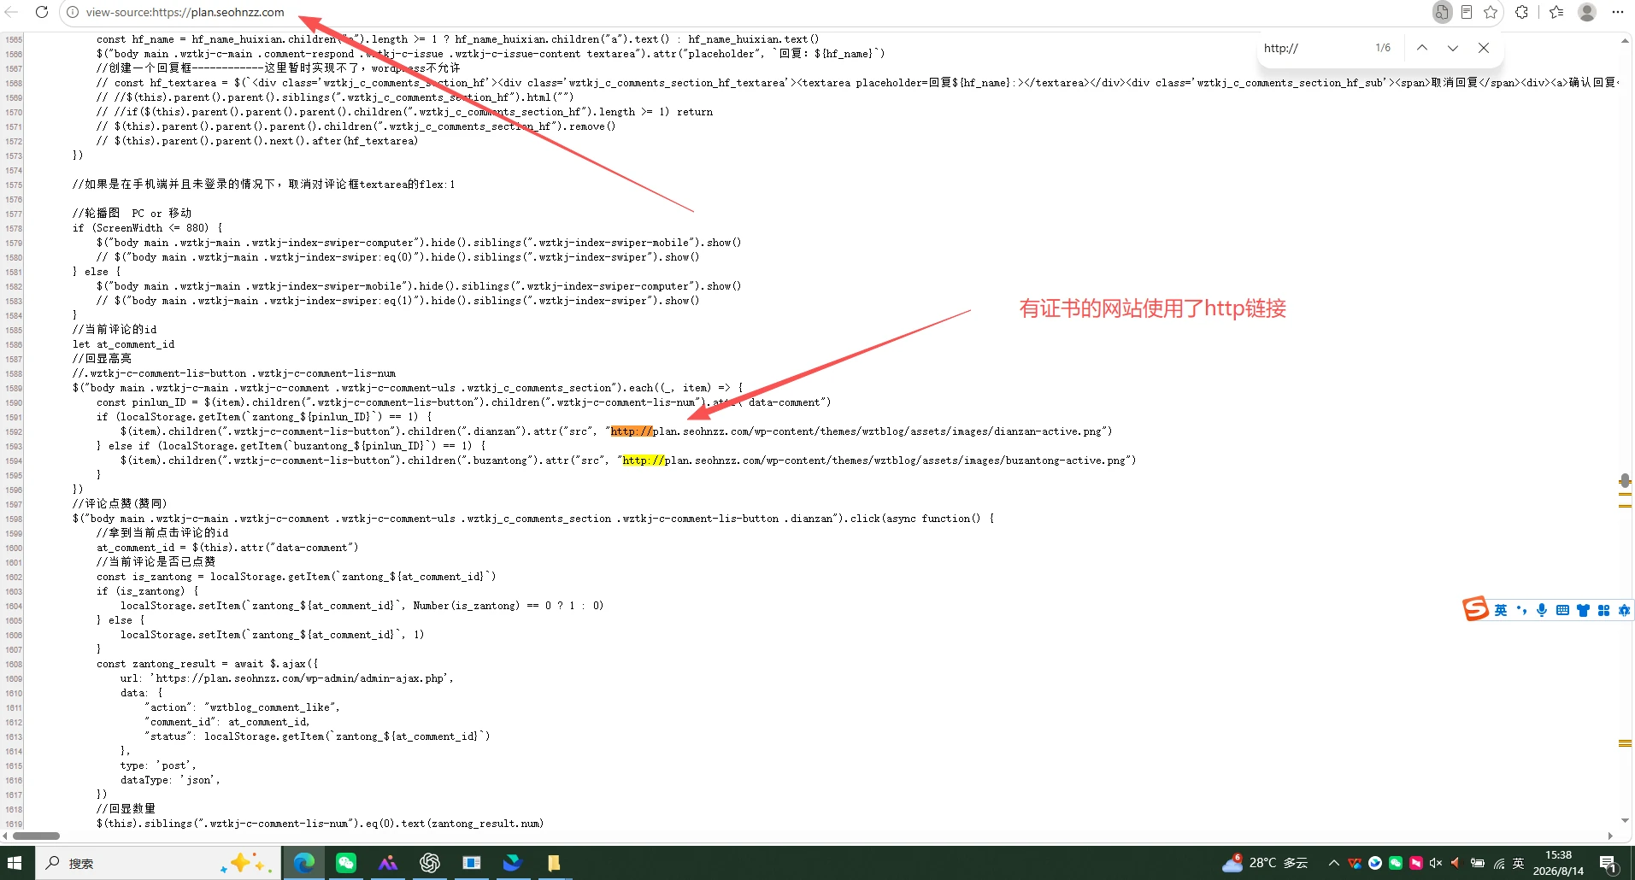Open ChatGPT app from the taskbar
Image resolution: width=1635 pixels, height=880 pixels.
point(430,863)
